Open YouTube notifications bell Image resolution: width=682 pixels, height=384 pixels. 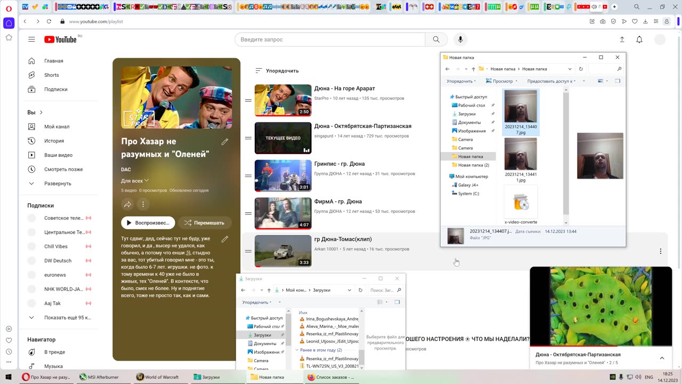click(x=639, y=39)
